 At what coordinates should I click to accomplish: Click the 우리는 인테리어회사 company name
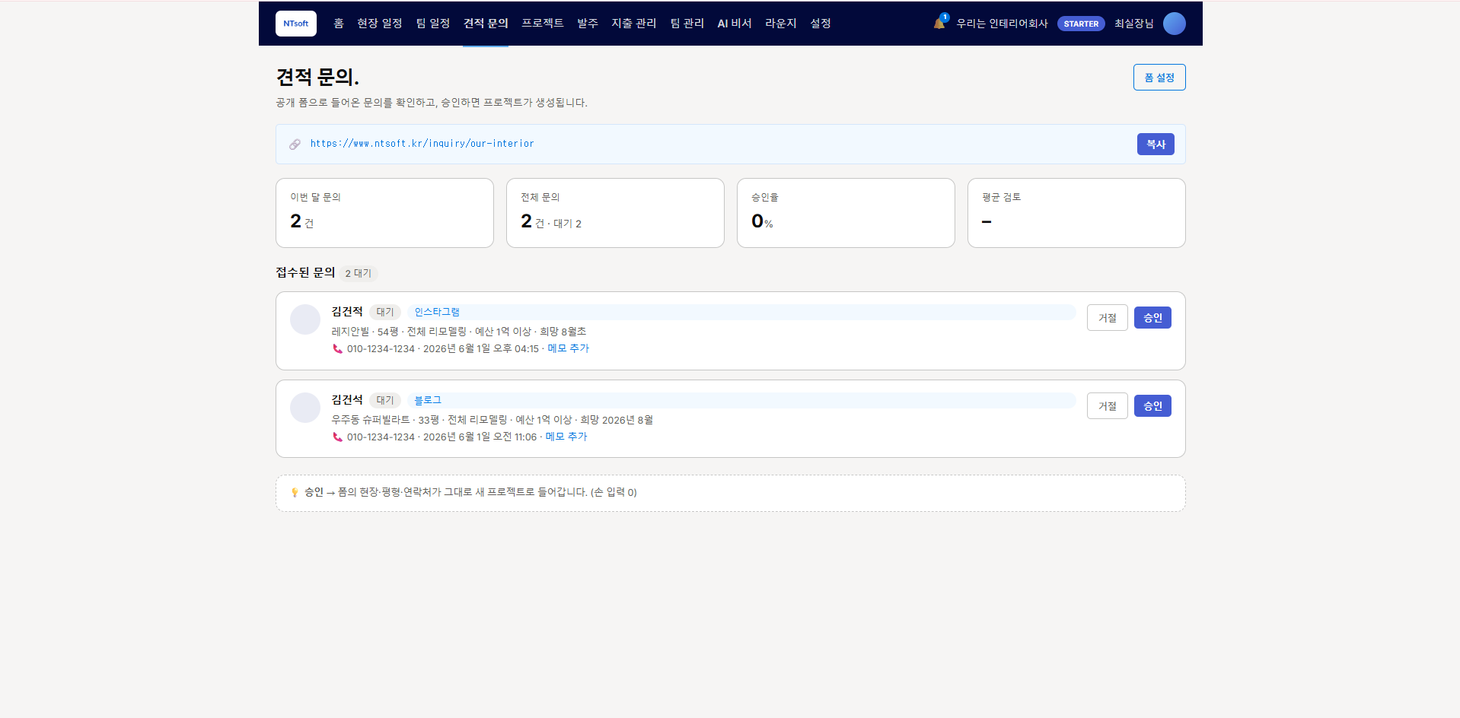(x=1002, y=24)
